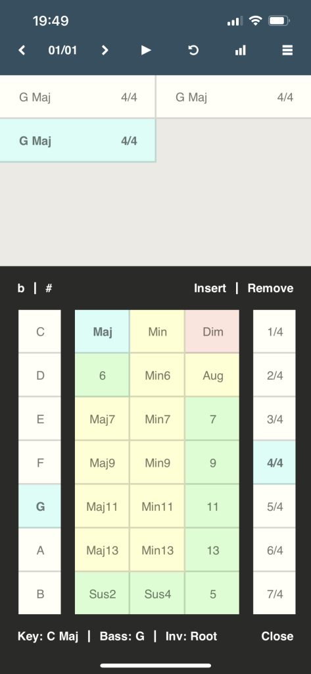Select root note A

click(40, 550)
